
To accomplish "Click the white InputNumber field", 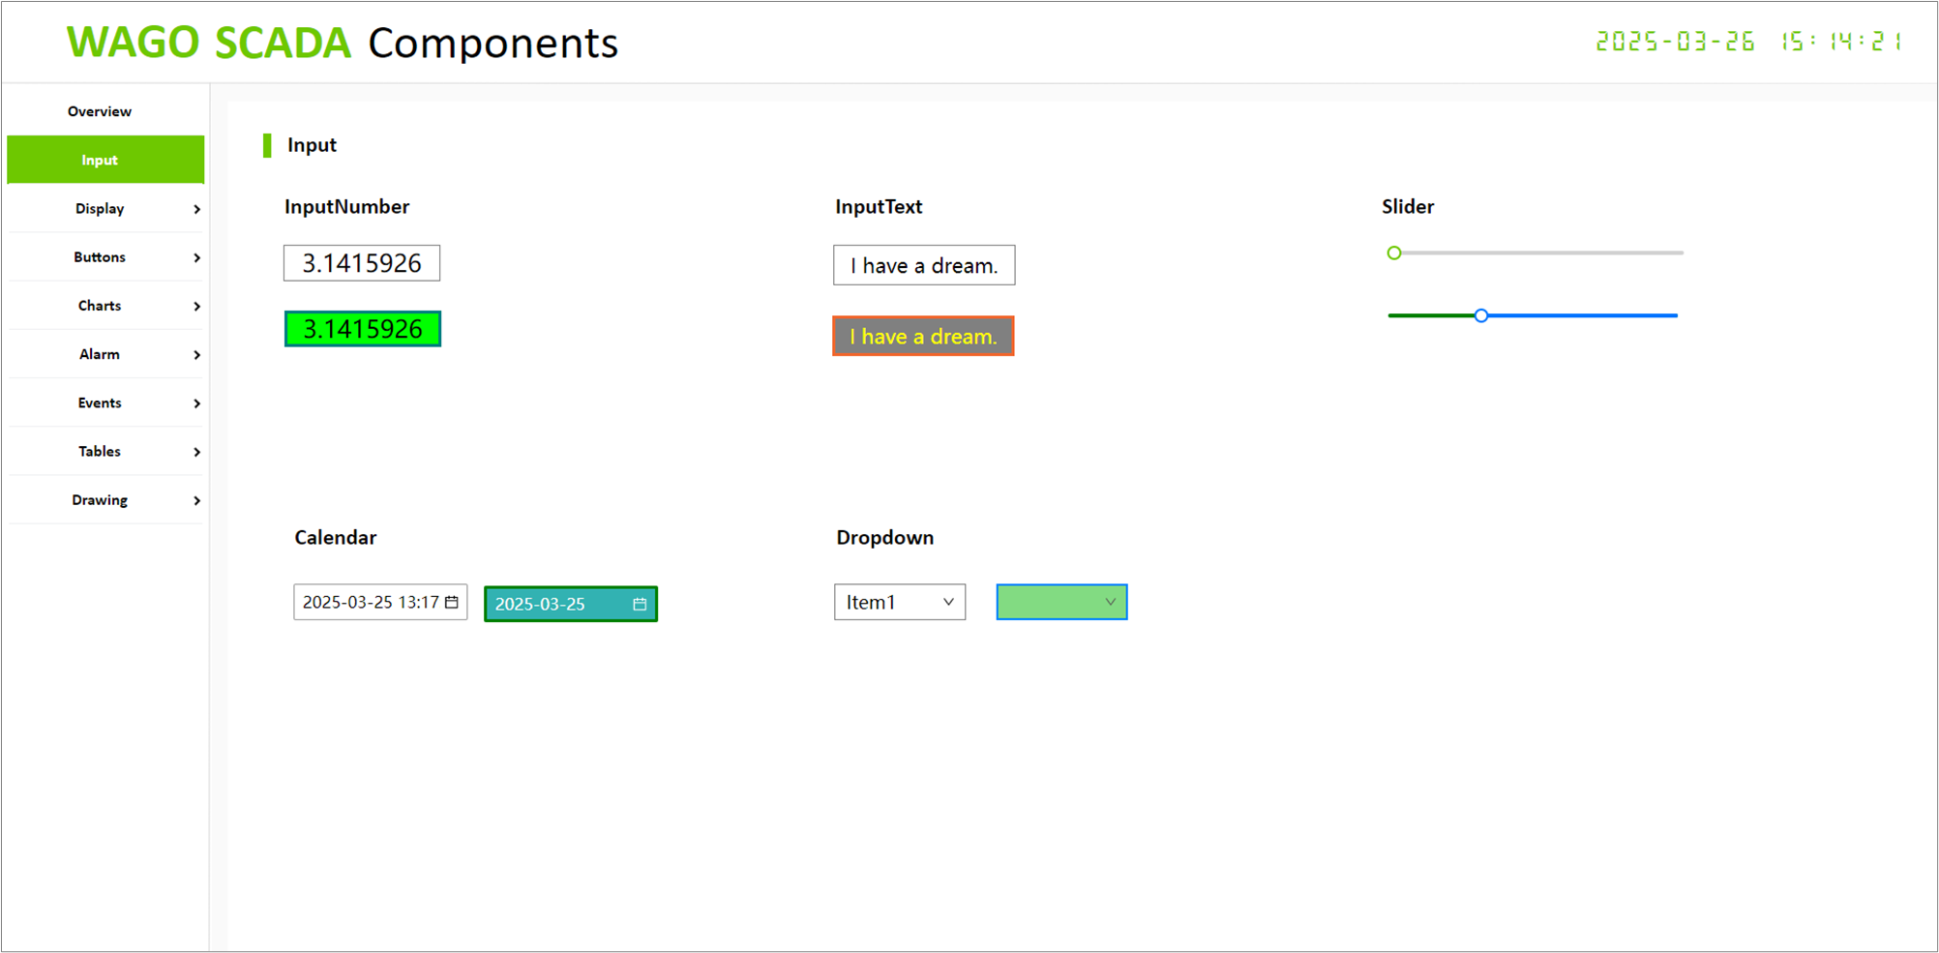I will pos(362,263).
